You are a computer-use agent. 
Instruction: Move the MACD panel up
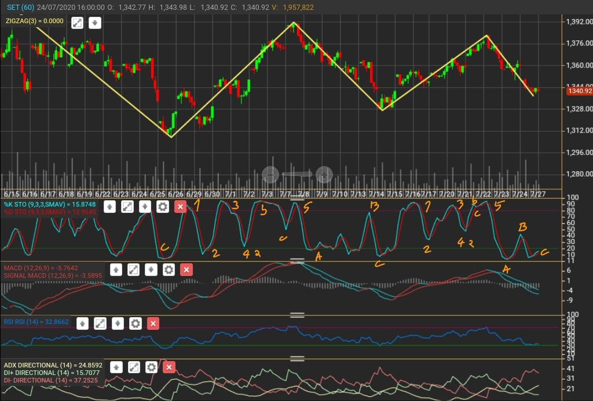(116, 270)
